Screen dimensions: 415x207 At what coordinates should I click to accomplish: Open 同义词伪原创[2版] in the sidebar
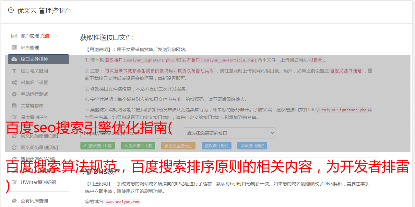(39, 147)
